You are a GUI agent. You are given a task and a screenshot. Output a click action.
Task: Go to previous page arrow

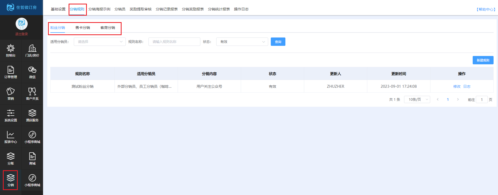tap(438, 99)
